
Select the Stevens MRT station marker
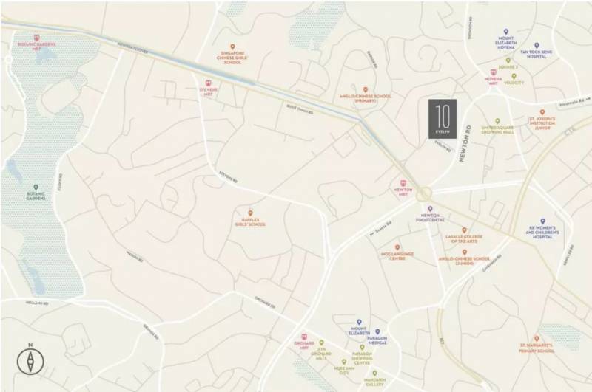pos(208,83)
